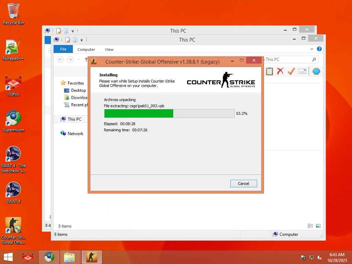Cancel the Counter-Strike installation

[243, 184]
